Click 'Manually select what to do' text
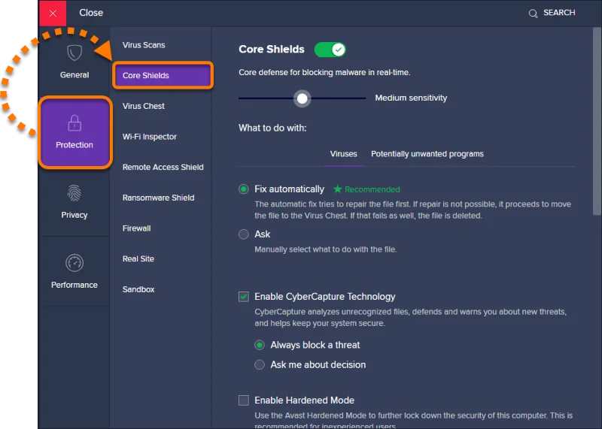This screenshot has width=602, height=429. [x=326, y=249]
